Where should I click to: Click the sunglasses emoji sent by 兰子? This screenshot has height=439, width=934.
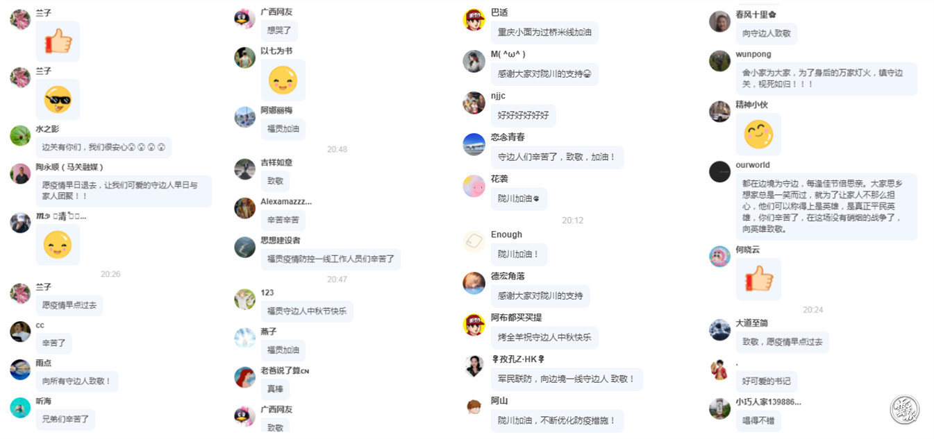[x=58, y=100]
